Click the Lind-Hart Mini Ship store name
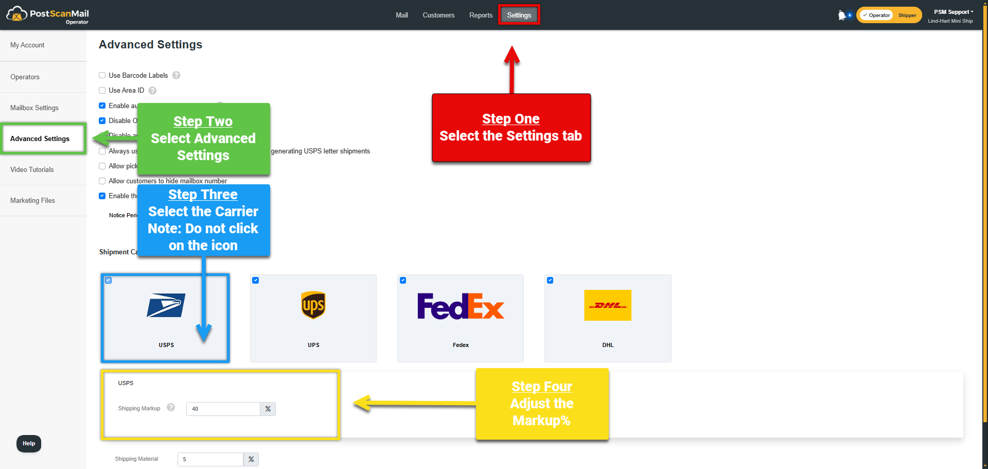 click(x=950, y=21)
